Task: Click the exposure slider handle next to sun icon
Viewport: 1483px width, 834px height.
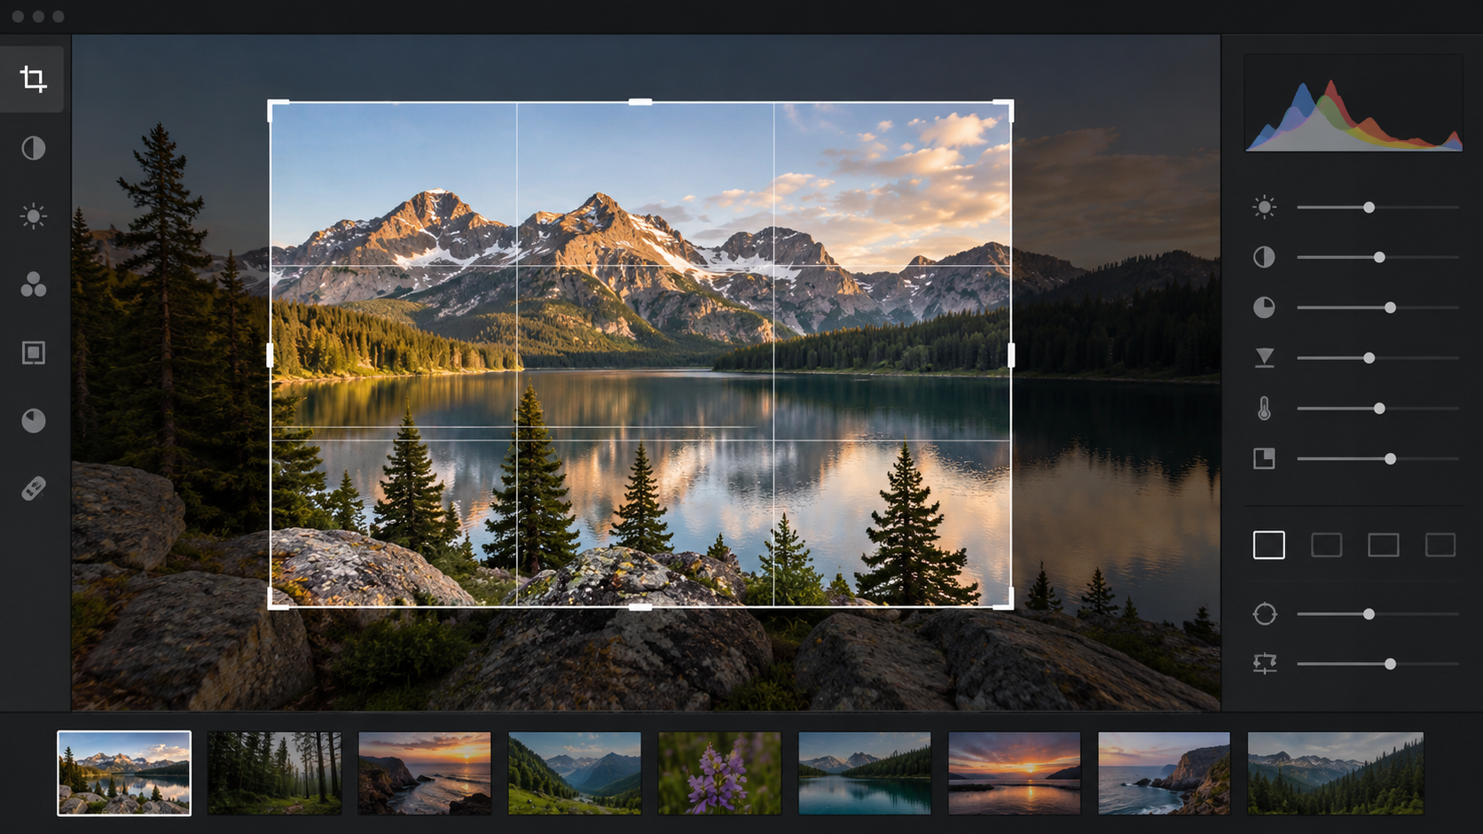Action: (1369, 207)
